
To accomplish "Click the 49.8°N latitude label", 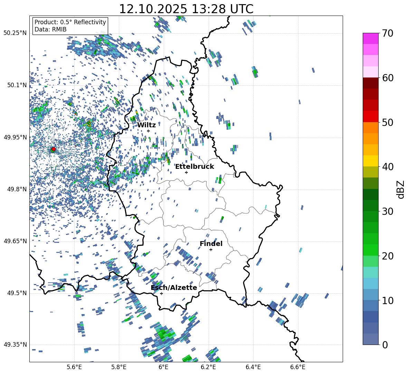I will pyautogui.click(x=17, y=189).
